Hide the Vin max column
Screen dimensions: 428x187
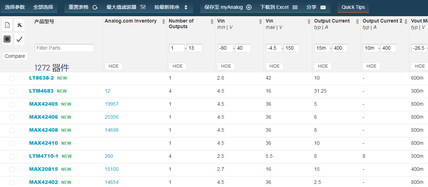coord(274,66)
